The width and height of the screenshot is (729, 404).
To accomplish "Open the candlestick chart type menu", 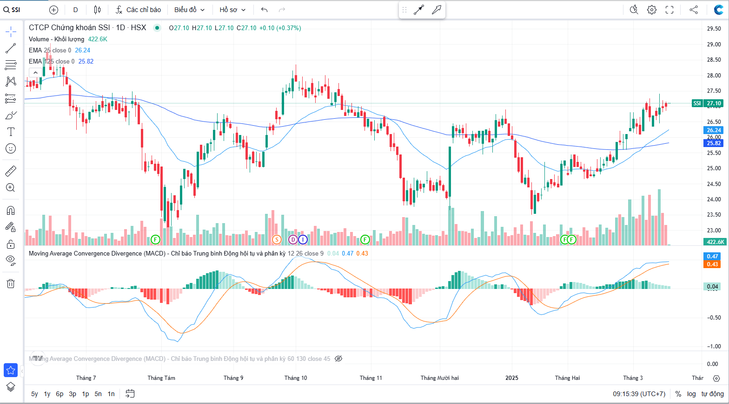I will (x=97, y=10).
